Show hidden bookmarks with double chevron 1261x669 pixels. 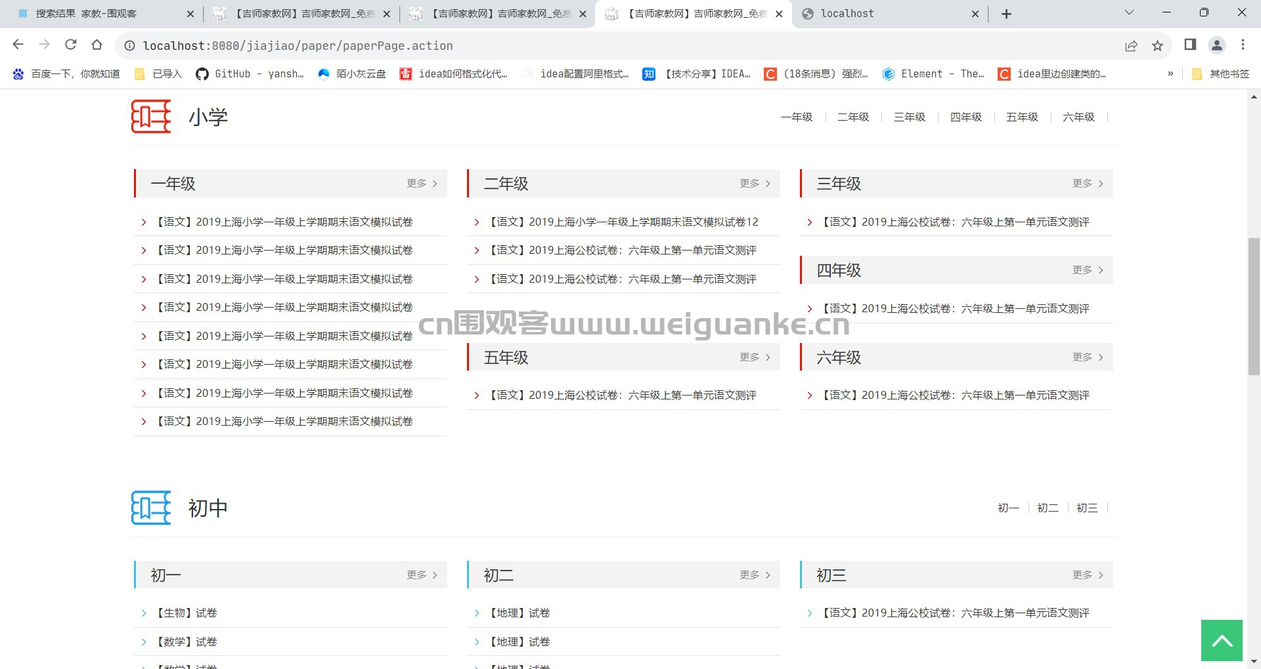coord(1170,74)
